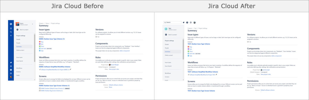Open the app switcher grid icon in the Before panel
The width and height of the screenshot is (309, 100).
click(11, 66)
